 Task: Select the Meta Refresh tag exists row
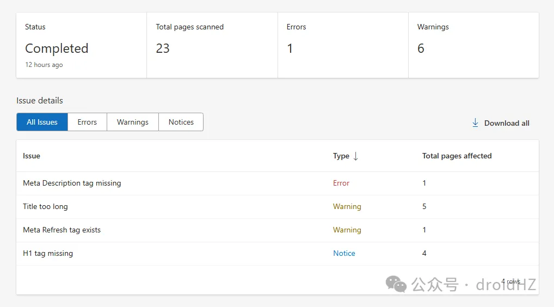[61, 230]
